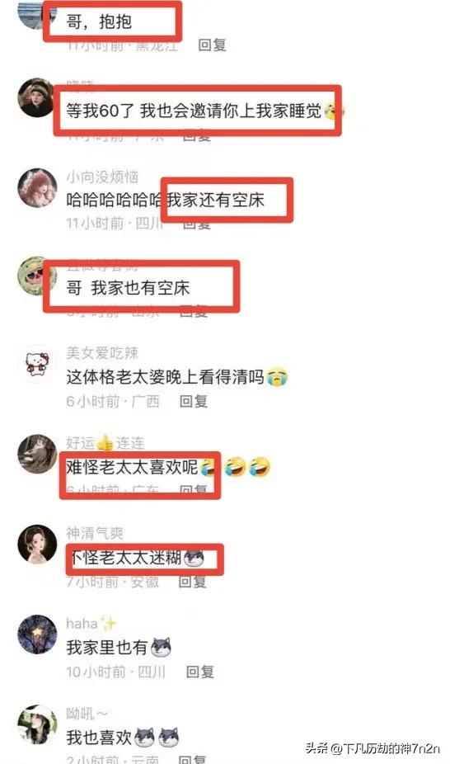Open username 美女爱吃辣 profile

[102, 353]
